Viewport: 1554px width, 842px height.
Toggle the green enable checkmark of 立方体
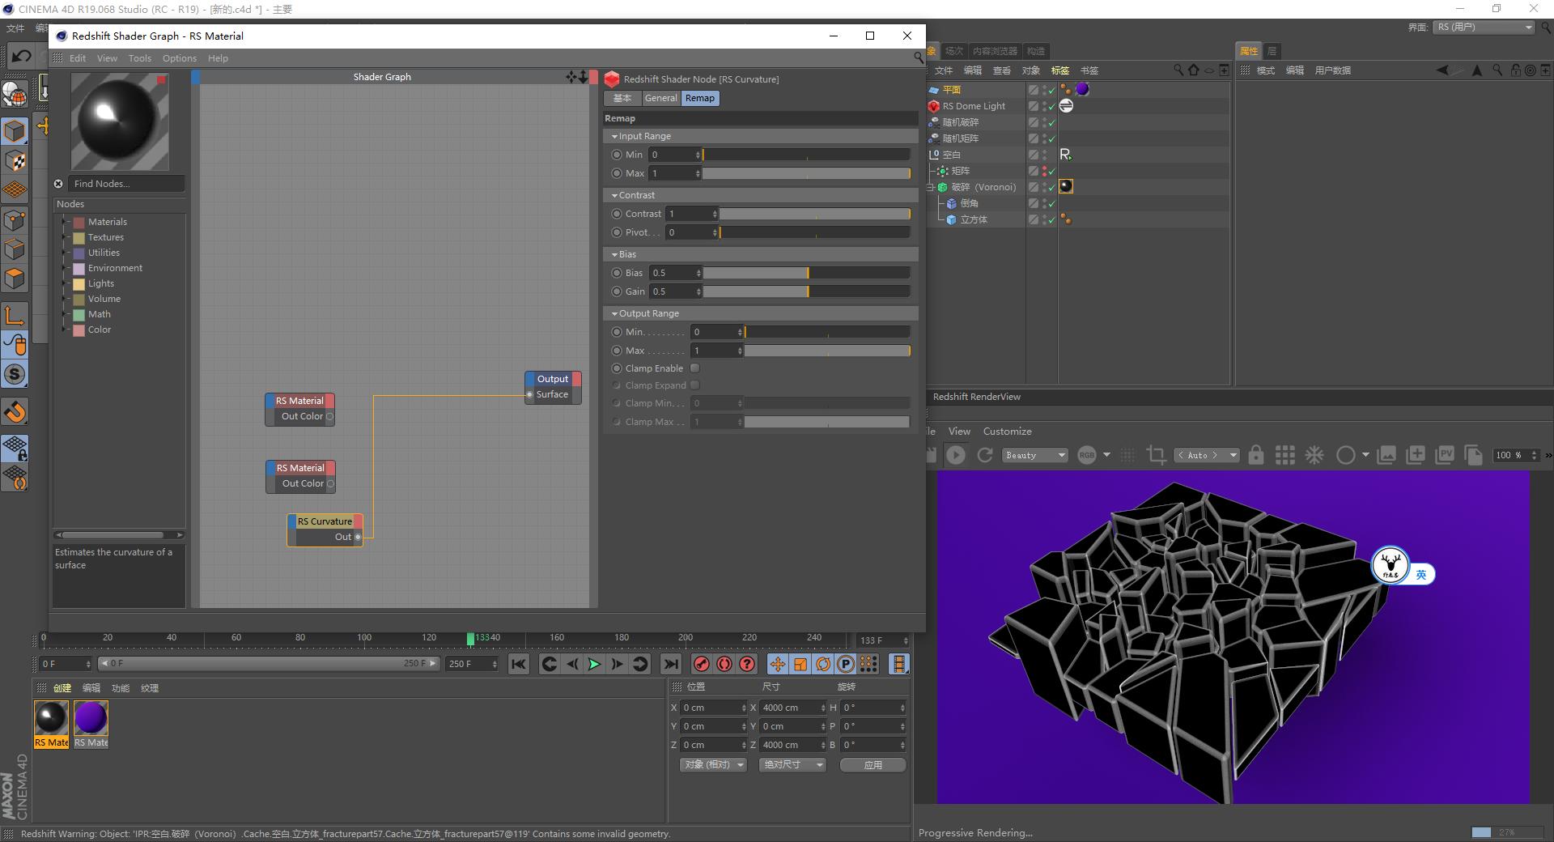[x=1051, y=219]
